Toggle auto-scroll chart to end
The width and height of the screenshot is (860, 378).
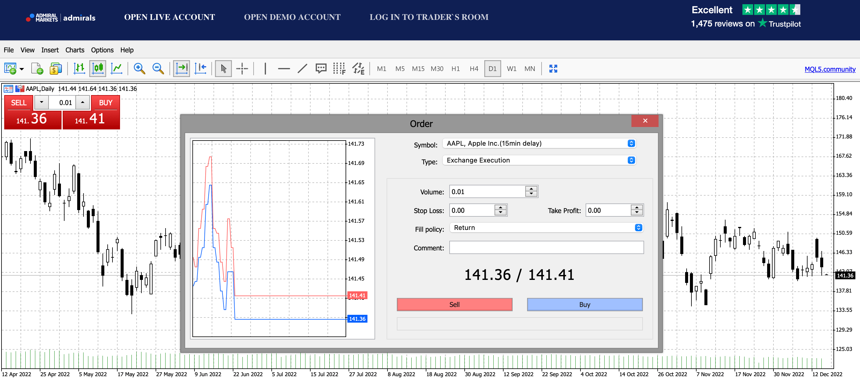tap(181, 69)
